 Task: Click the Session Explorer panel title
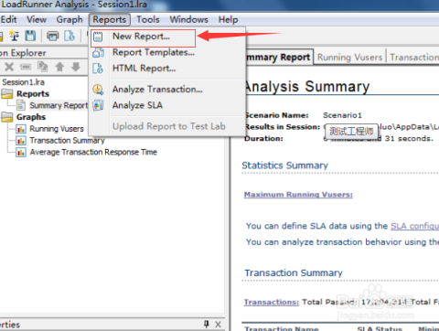pyautogui.click(x=23, y=53)
